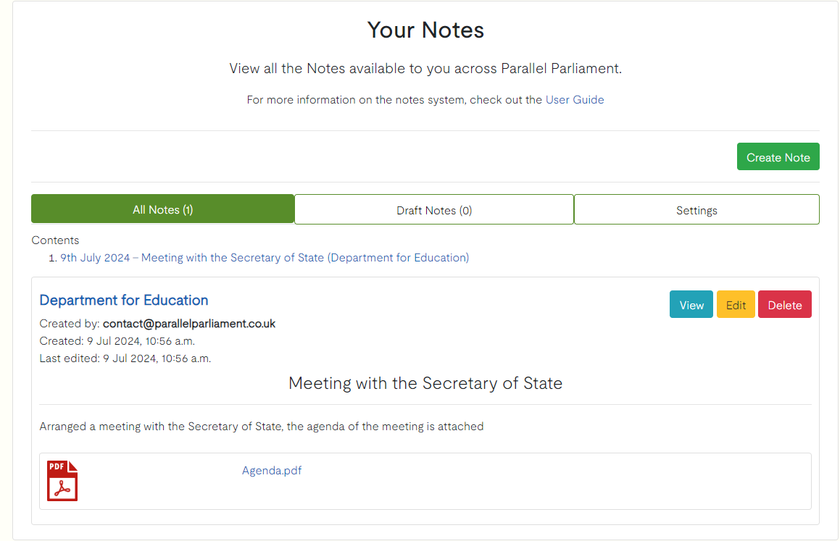This screenshot has height=541, width=840.
Task: Click the intro text about Parallel Parliament notes
Action: (425, 69)
